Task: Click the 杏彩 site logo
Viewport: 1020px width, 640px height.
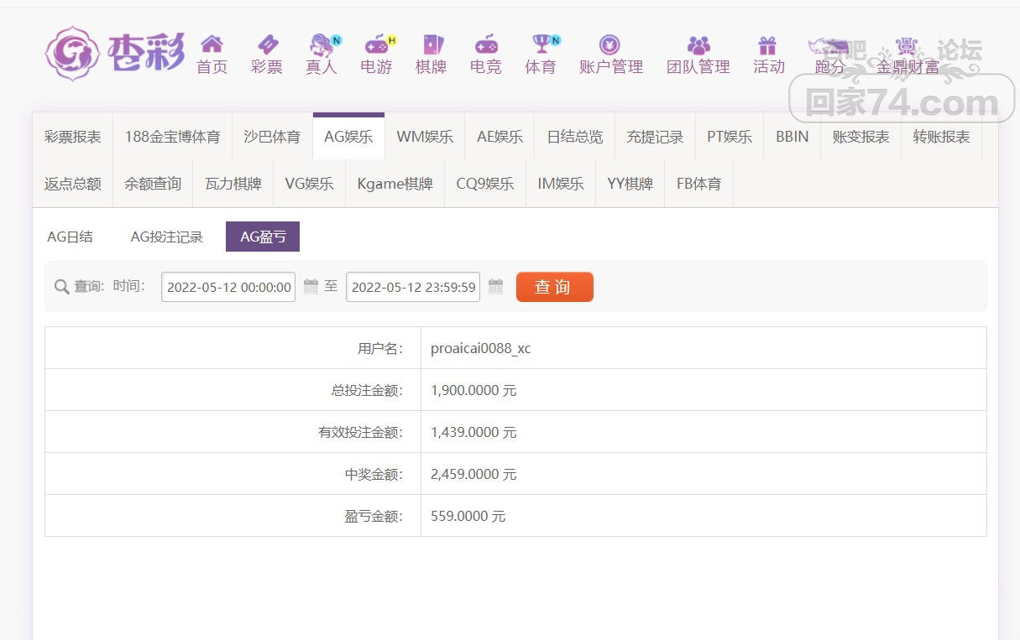Action: 115,53
